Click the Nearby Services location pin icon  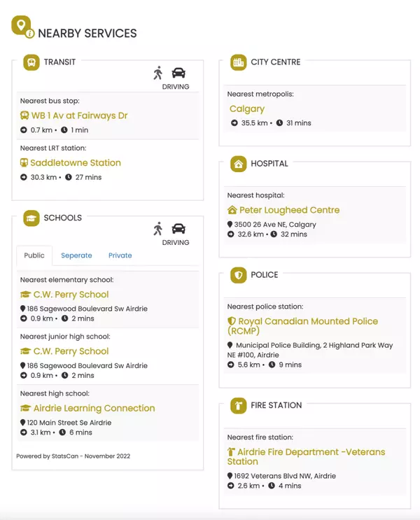pos(22,27)
